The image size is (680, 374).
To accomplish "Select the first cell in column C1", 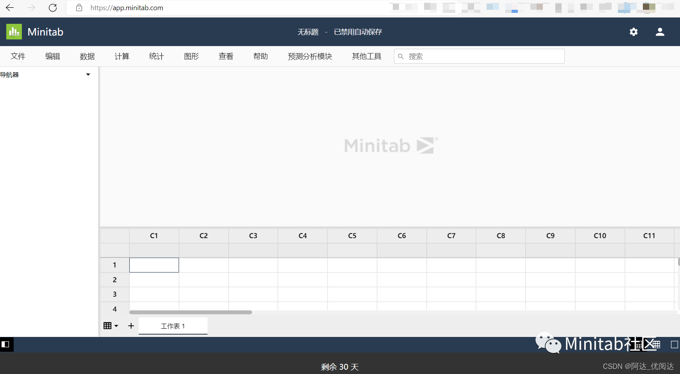I will click(x=154, y=265).
